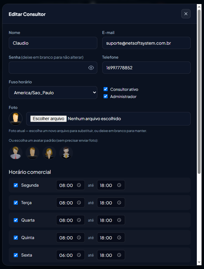Edit Terça end time 18:00
The width and height of the screenshot is (204, 269).
[111, 203]
